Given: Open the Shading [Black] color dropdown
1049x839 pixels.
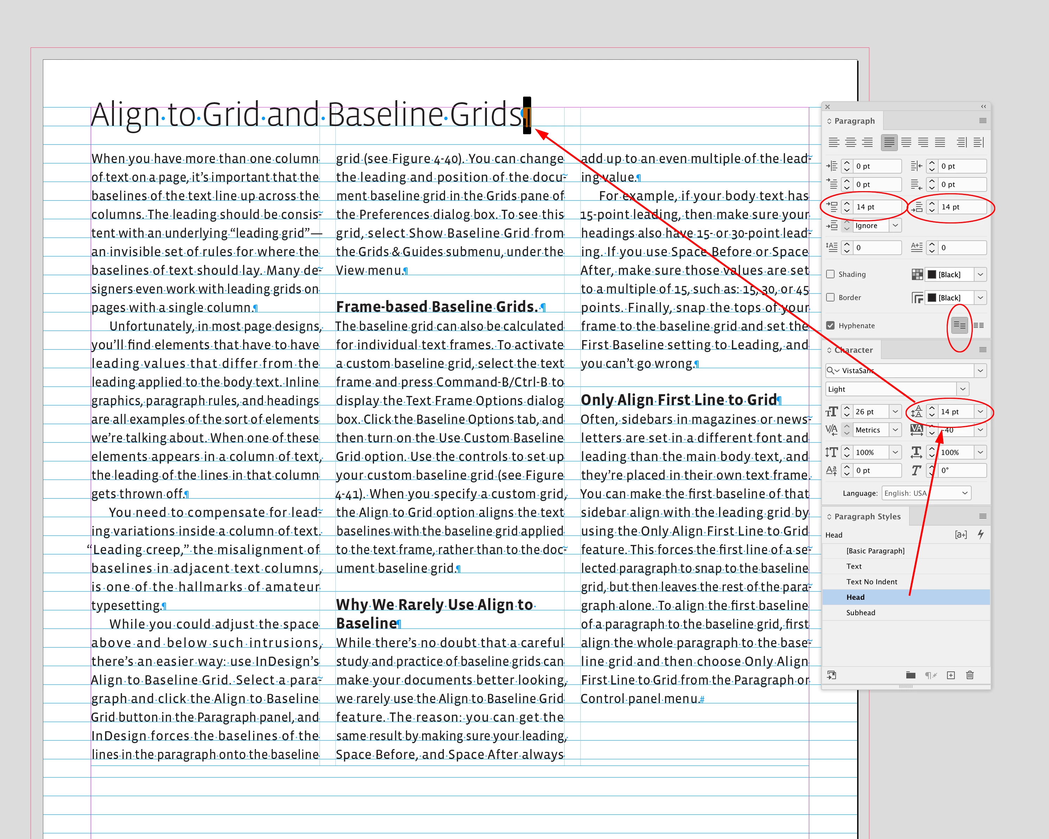Looking at the screenshot, I should click(980, 274).
